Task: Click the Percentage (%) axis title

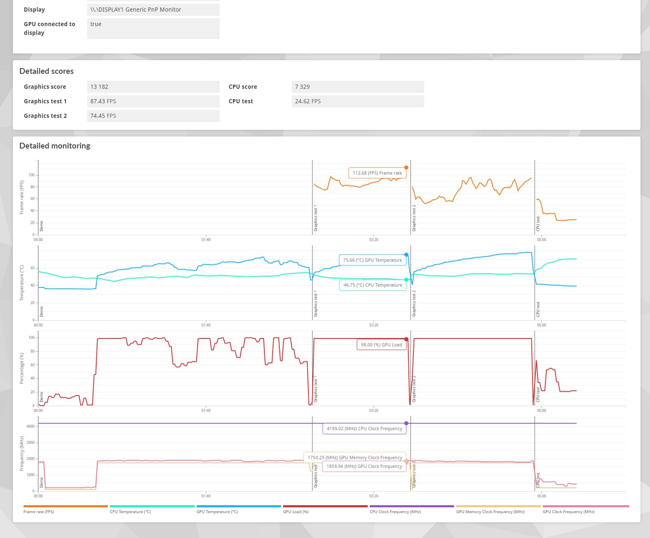Action: [x=22, y=368]
